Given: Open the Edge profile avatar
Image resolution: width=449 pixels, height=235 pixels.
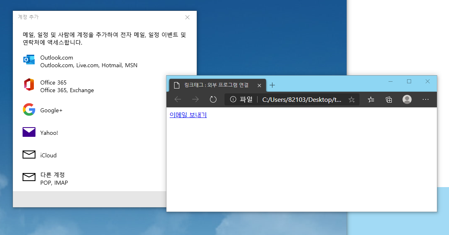Looking at the screenshot, I should (x=407, y=99).
